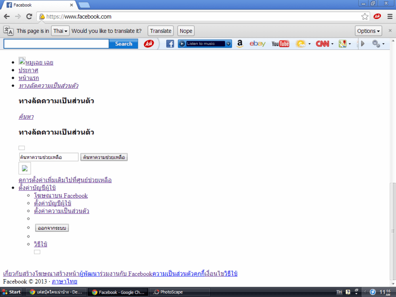The image size is (396, 297).
Task: Open the Chrome menu hamburger icon
Action: pyautogui.click(x=390, y=17)
